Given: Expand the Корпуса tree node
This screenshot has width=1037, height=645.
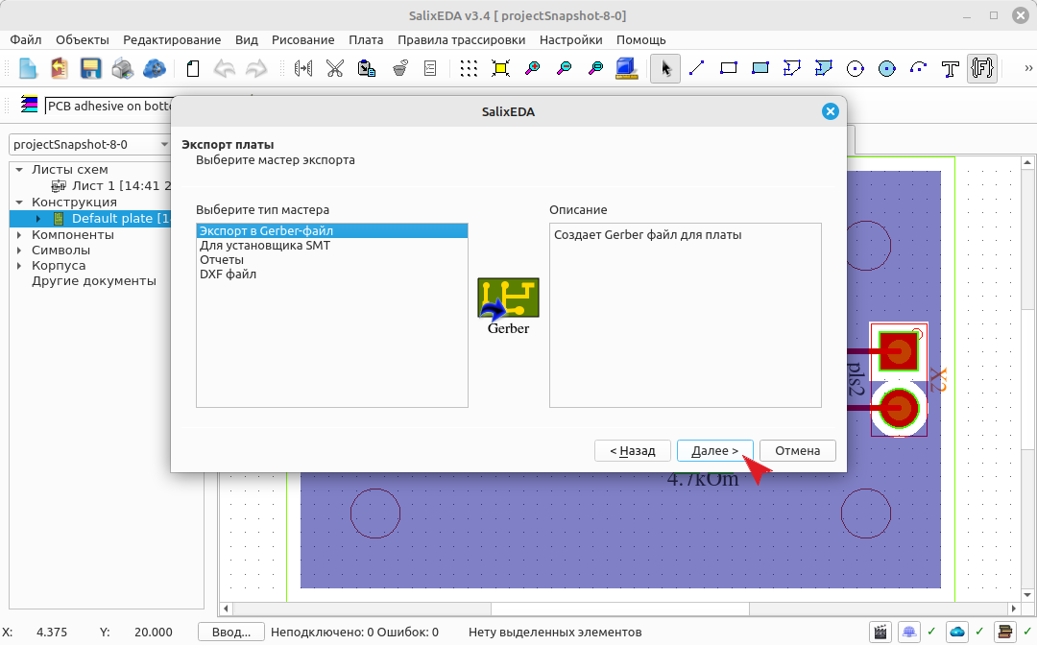Looking at the screenshot, I should (19, 266).
